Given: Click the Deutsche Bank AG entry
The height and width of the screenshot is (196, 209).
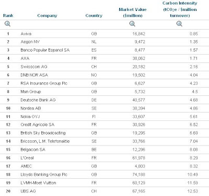Looking at the screenshot, I should tap(38, 100).
